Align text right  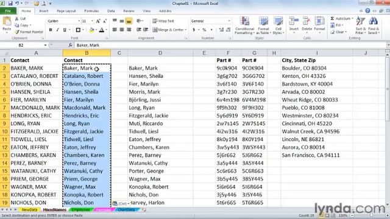coord(129,30)
